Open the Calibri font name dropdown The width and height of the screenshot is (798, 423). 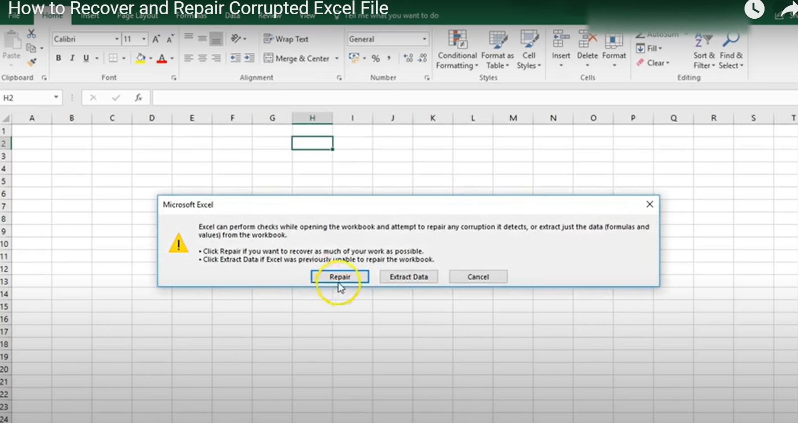(x=117, y=39)
